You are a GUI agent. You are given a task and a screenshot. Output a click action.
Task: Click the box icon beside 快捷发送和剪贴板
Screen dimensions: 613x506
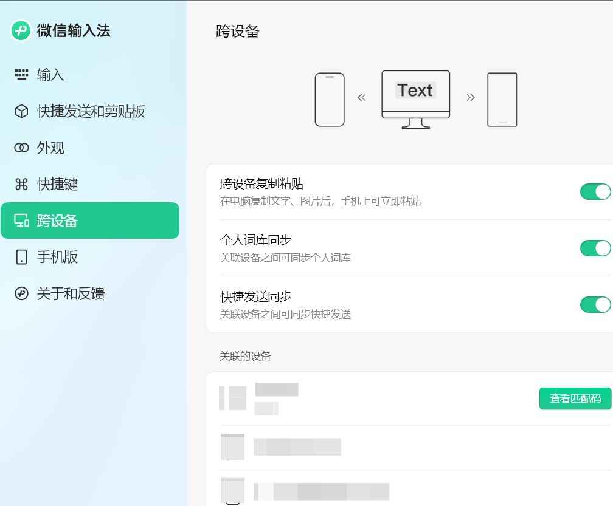21,111
